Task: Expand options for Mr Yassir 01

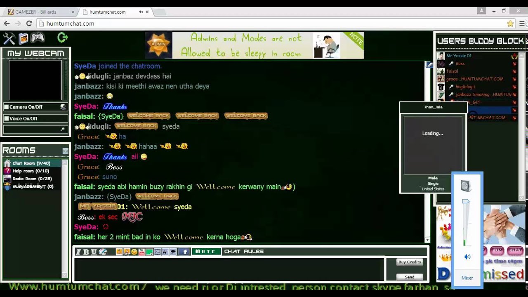Action: coord(514,56)
